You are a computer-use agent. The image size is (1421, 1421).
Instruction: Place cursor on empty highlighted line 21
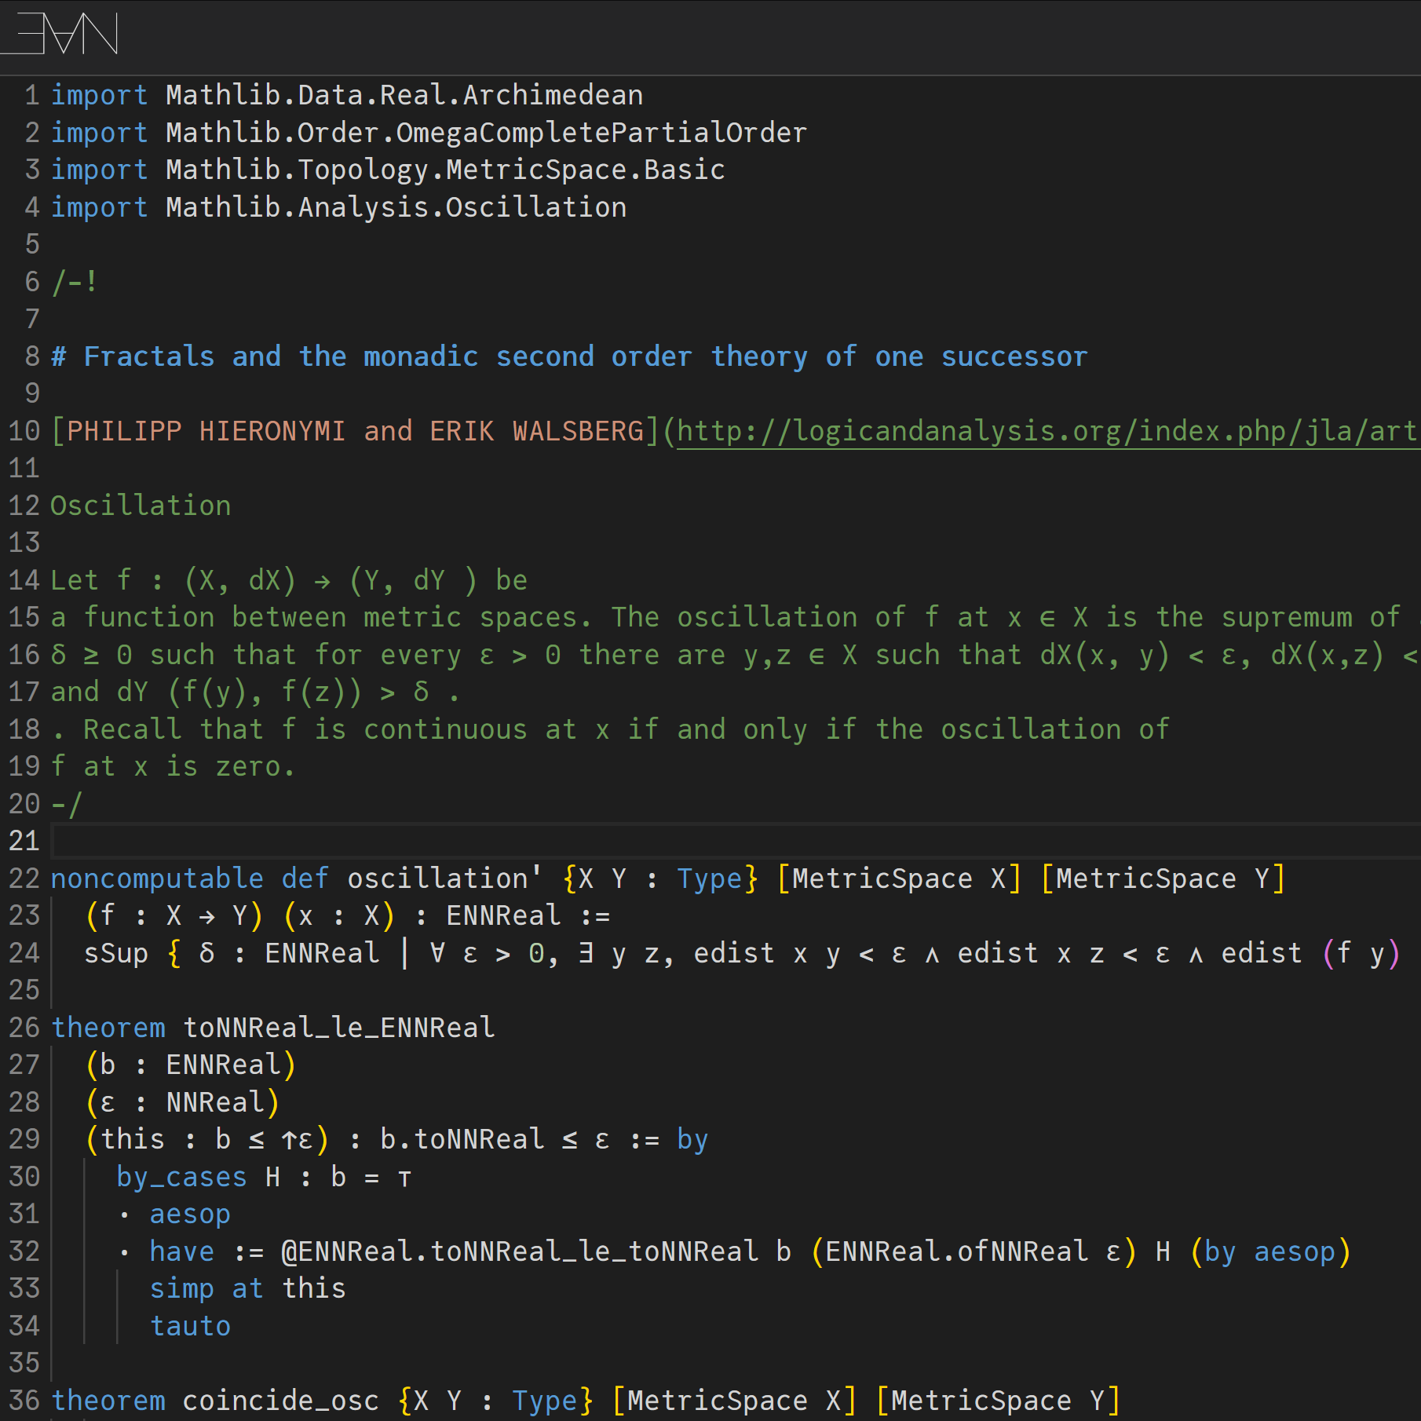(x=707, y=841)
